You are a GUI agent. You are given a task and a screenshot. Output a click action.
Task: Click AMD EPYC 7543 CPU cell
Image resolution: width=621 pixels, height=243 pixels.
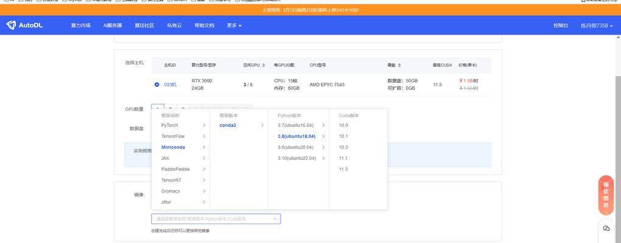327,84
